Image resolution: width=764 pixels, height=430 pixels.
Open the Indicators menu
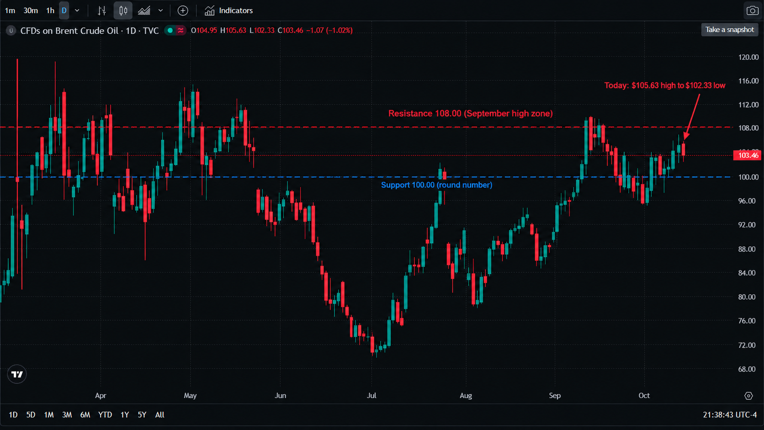click(228, 11)
